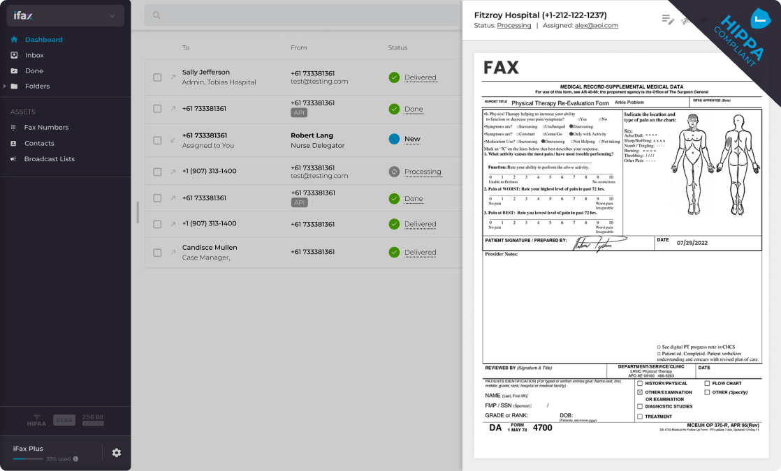Click the add-note icon in the fax header
This screenshot has height=471, width=781.
668,20
